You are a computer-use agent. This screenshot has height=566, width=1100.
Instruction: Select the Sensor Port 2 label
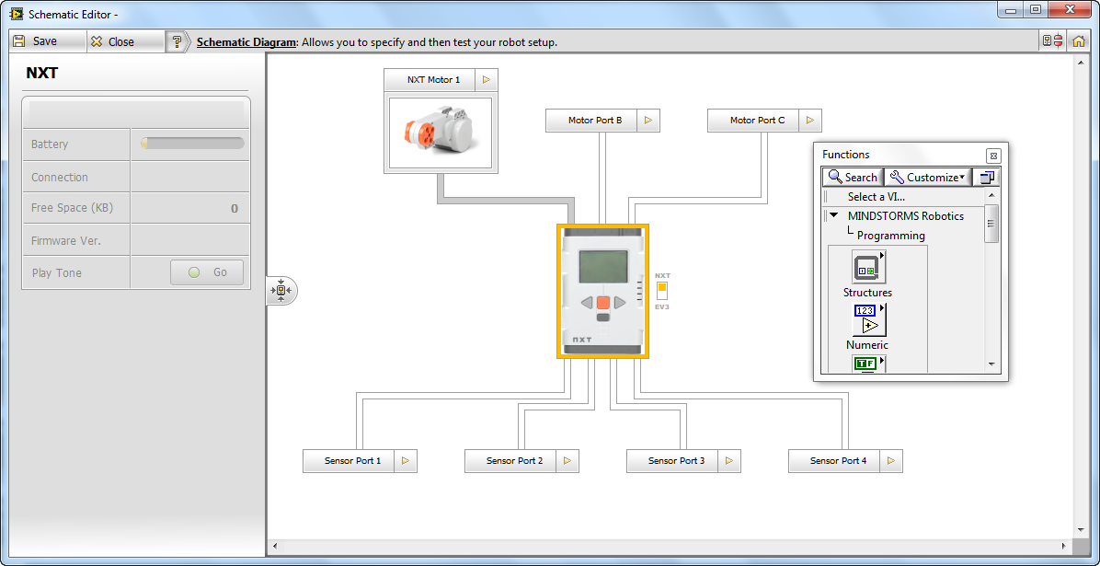tap(510, 461)
